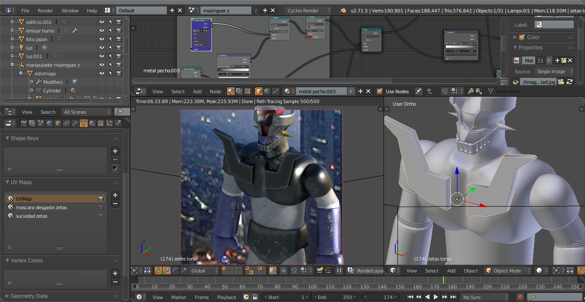Expand the Geometry Data panel
Image resolution: width=585 pixels, height=302 pixels.
[7, 296]
